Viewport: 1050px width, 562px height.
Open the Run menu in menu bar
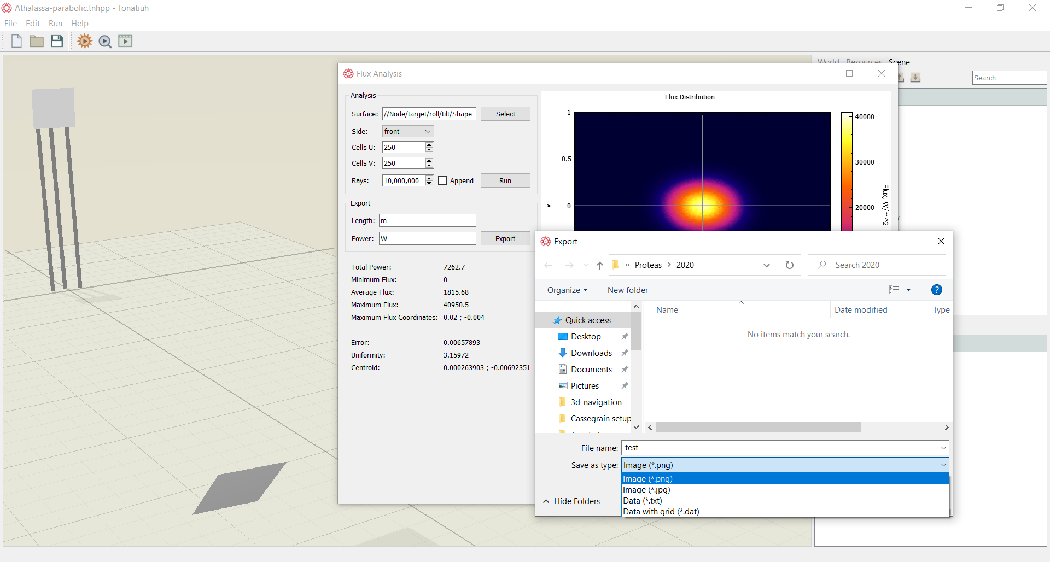55,24
